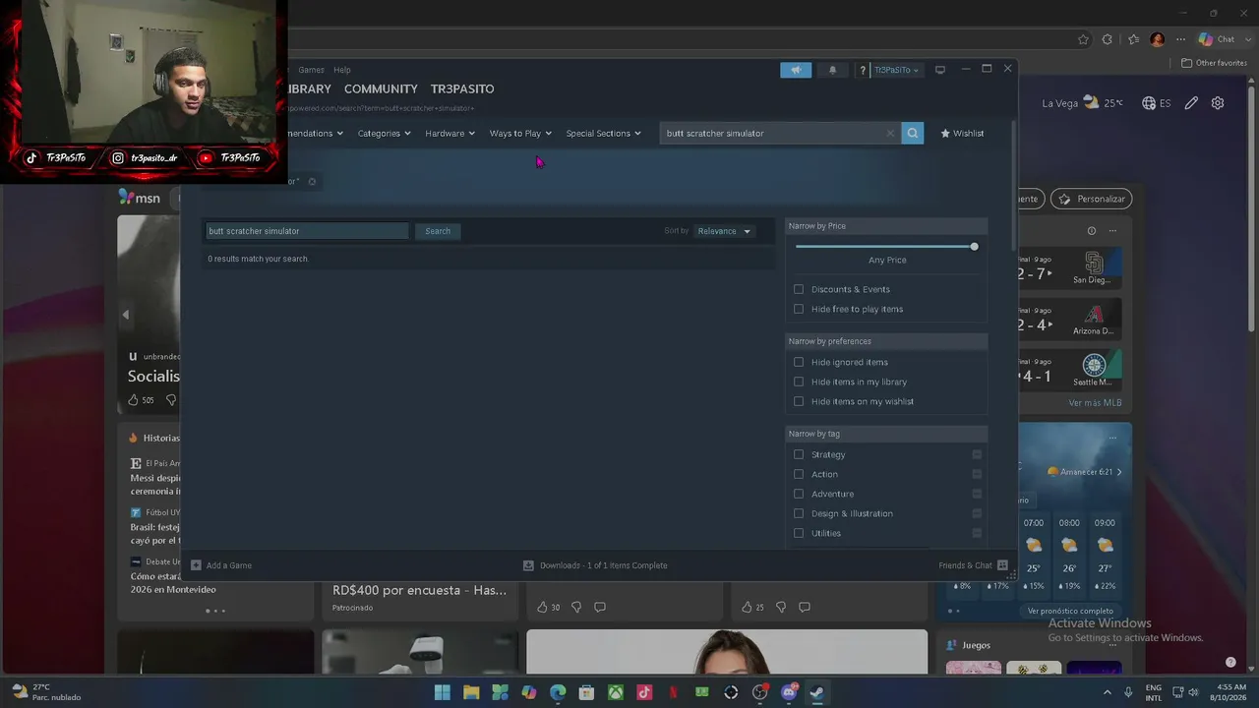Check Hide ignored items
This screenshot has width=1259, height=708.
coord(799,362)
